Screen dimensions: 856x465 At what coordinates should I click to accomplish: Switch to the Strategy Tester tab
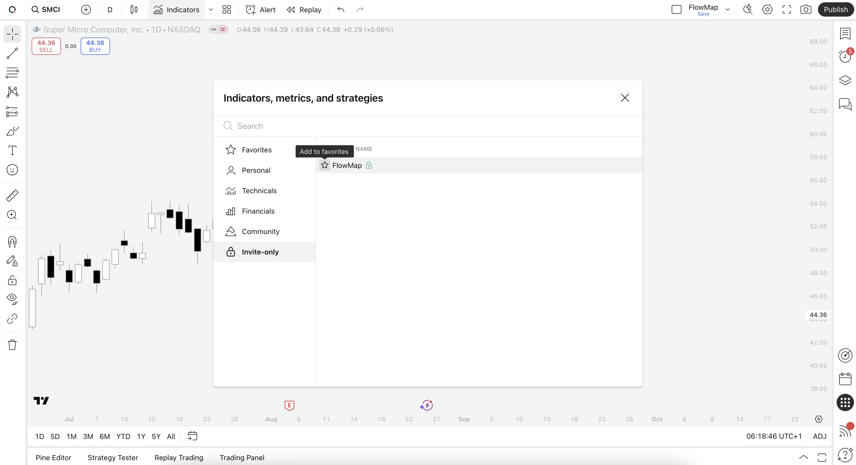(x=113, y=457)
